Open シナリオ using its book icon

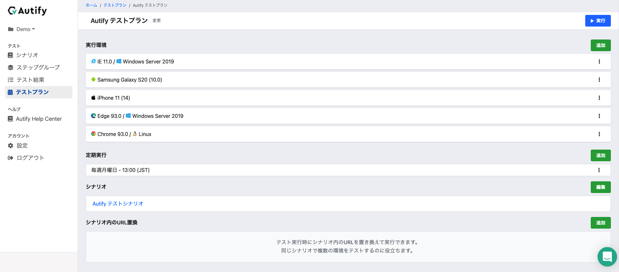coord(10,55)
